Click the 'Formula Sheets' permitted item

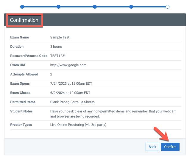82,102
